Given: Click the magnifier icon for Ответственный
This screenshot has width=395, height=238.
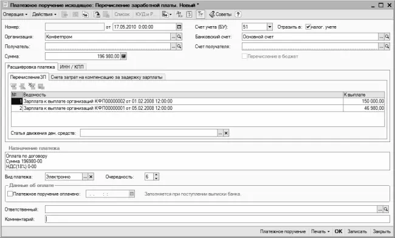Looking at the screenshot, I should tap(386, 209).
